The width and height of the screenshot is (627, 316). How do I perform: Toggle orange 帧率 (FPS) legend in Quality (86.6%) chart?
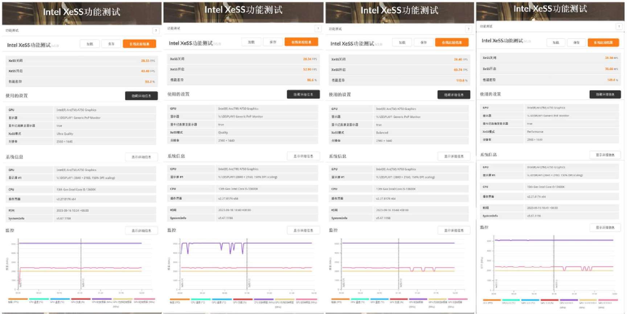tap(180, 301)
